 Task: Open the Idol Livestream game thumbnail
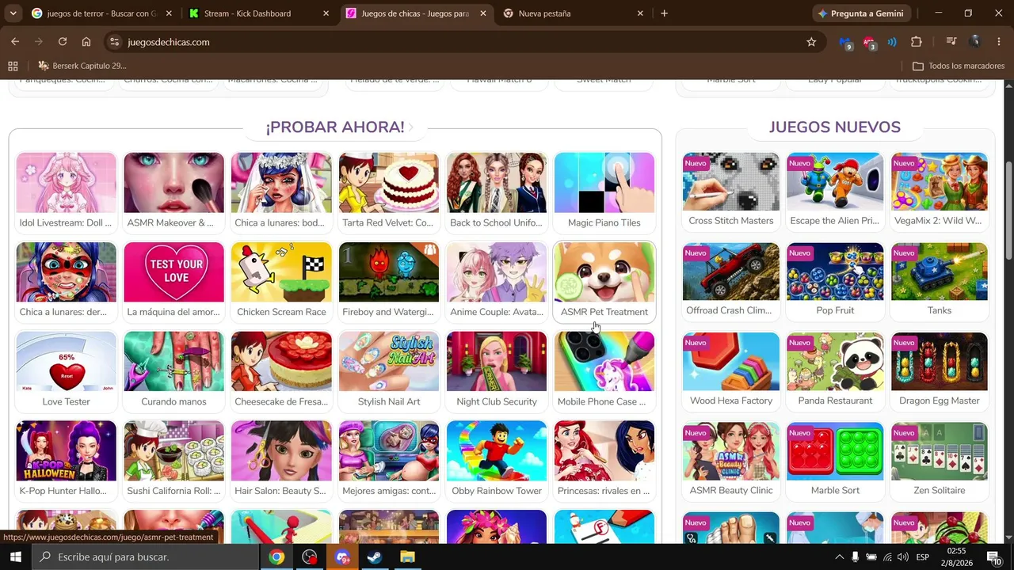coord(66,183)
